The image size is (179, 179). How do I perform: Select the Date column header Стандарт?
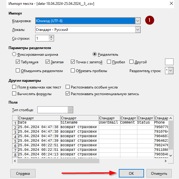coord(39,118)
